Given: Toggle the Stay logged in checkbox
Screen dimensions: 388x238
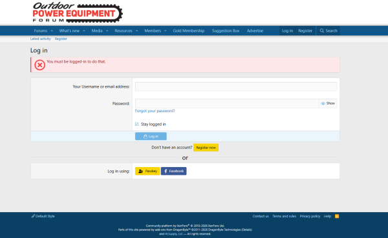Looking at the screenshot, I should point(137,124).
